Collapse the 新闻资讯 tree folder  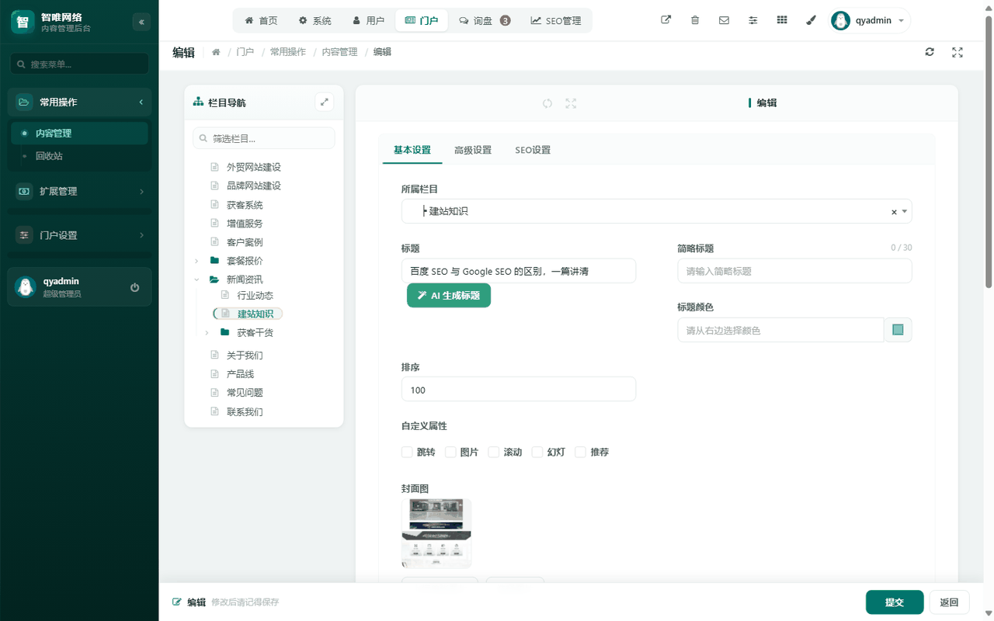click(196, 279)
